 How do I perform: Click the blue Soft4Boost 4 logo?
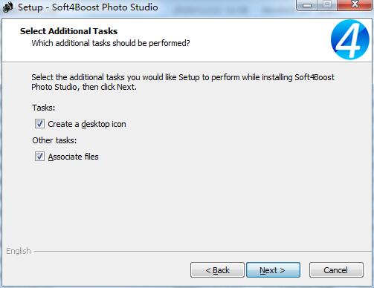tap(350, 39)
